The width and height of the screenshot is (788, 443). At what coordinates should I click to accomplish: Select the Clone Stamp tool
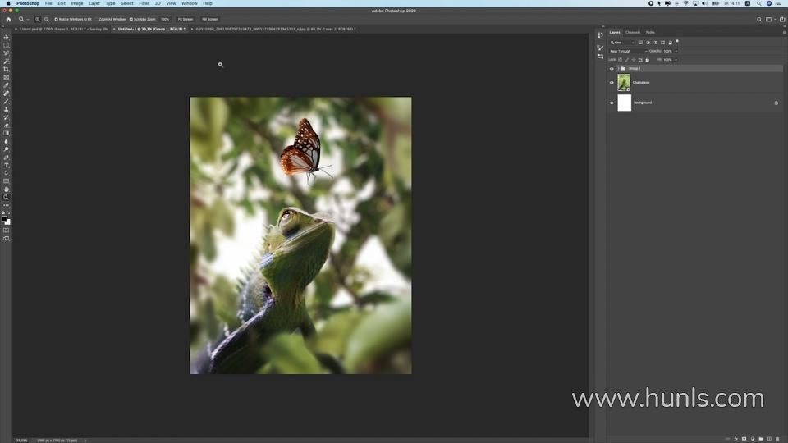click(6, 109)
